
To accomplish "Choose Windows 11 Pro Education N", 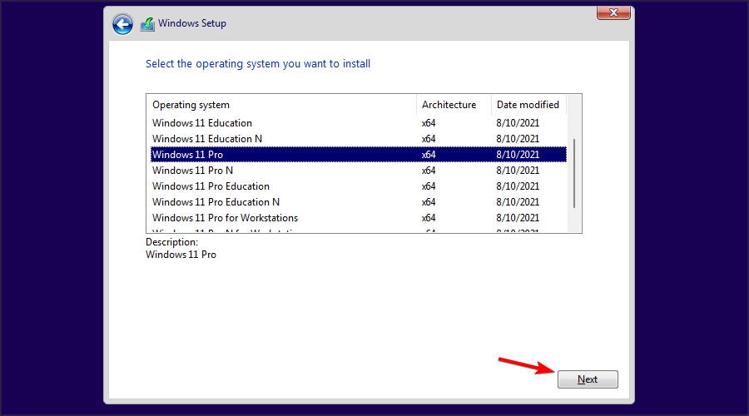I will tap(216, 202).
